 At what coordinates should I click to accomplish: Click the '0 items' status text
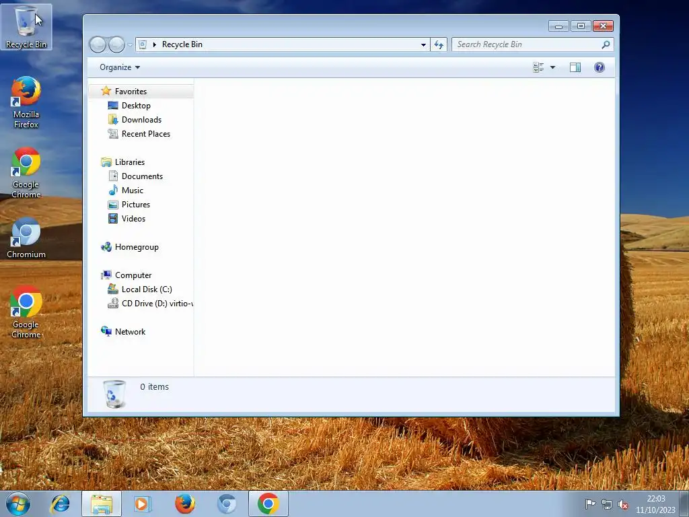click(x=154, y=386)
